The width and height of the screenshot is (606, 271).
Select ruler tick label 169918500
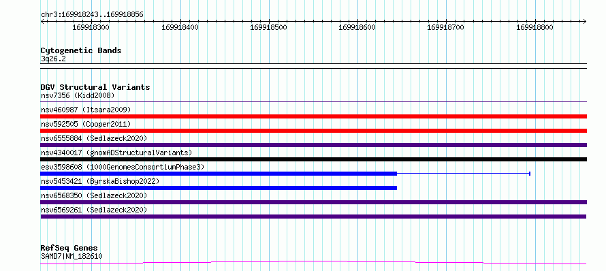pyautogui.click(x=268, y=27)
